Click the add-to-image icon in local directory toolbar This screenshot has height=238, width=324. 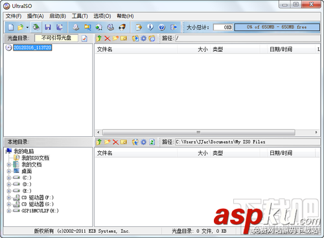pyautogui.click(x=135, y=142)
